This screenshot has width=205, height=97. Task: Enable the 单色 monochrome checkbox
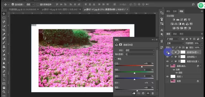point(115,59)
